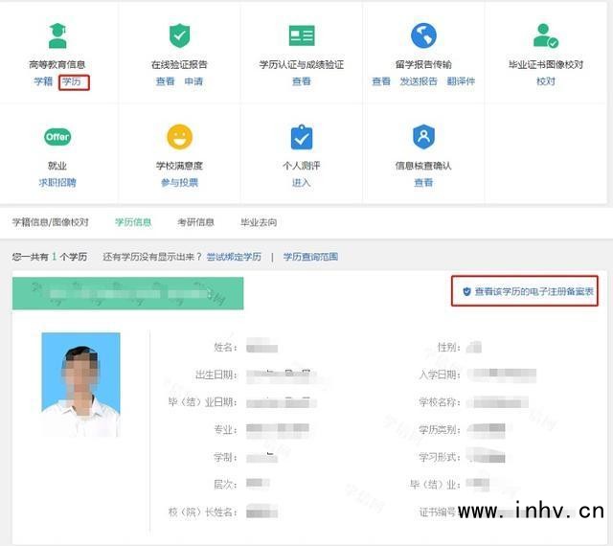Image resolution: width=613 pixels, height=546 pixels.
Task: Click the green degree title banner
Action: pyautogui.click(x=127, y=293)
